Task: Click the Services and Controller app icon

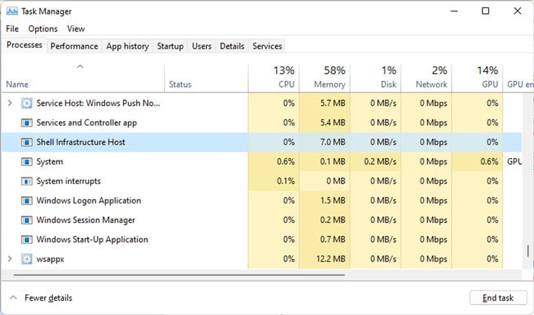Action: (x=26, y=123)
